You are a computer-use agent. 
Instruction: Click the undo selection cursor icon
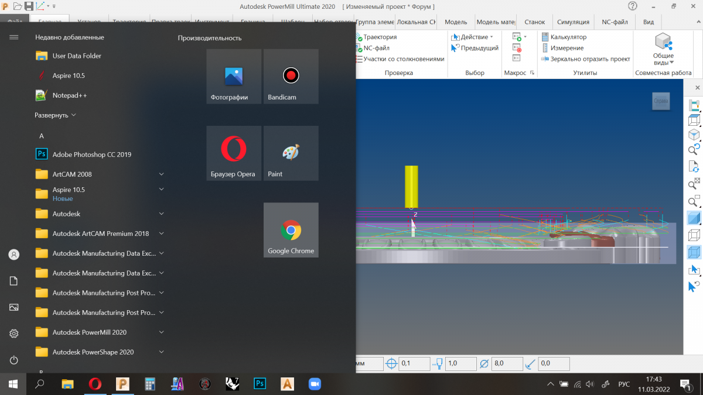(694, 287)
